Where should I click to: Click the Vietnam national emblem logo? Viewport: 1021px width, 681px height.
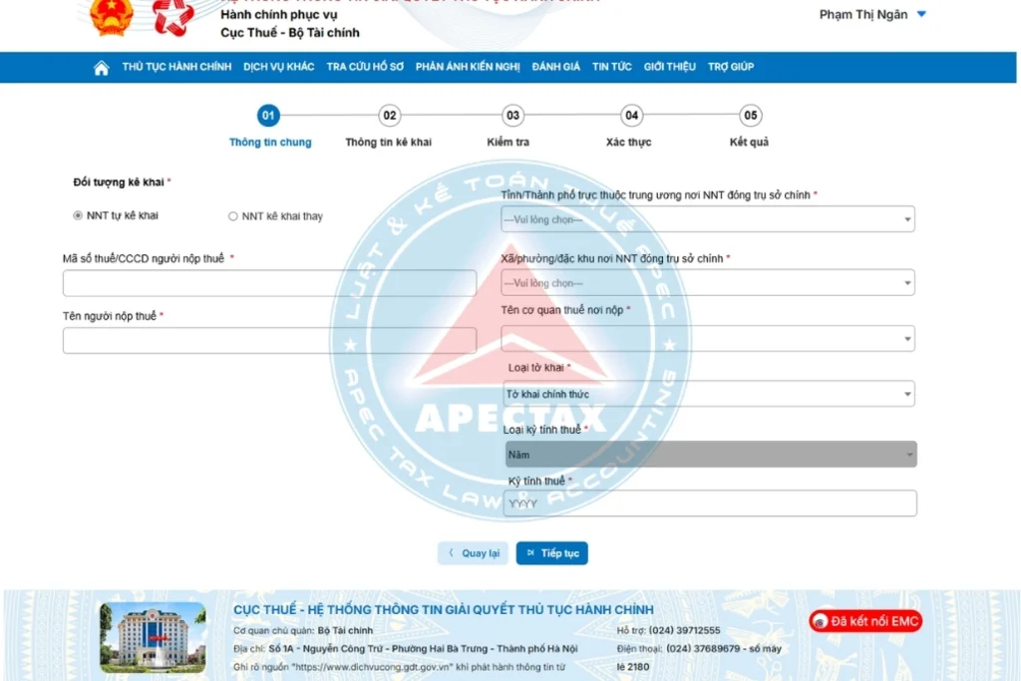[x=112, y=17]
